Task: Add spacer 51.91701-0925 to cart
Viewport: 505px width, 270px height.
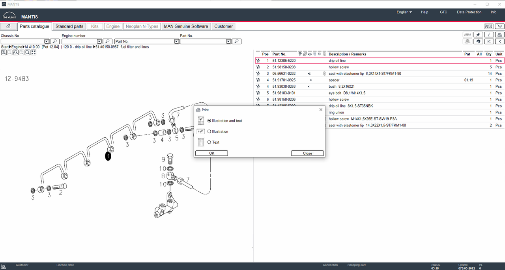Action: point(258,80)
